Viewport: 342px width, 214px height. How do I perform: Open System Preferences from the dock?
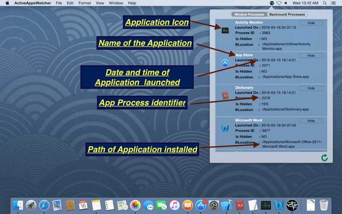[214, 205]
